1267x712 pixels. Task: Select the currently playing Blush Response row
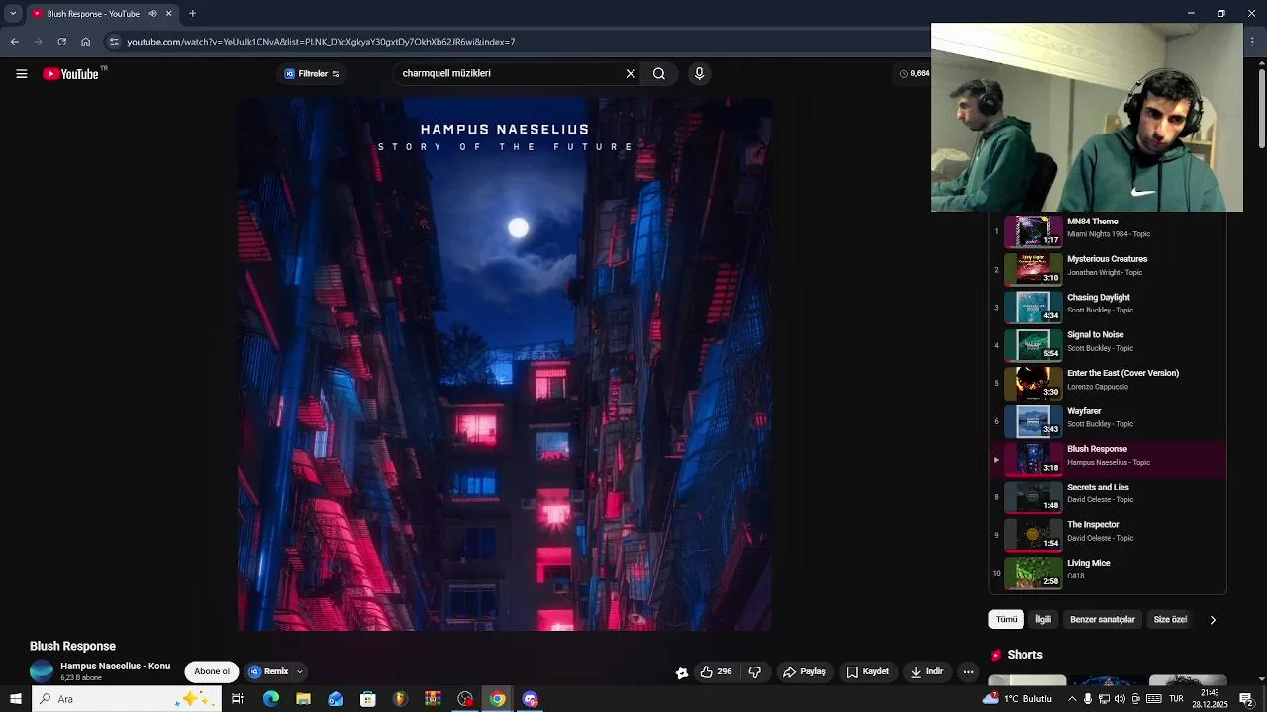pyautogui.click(x=1108, y=459)
